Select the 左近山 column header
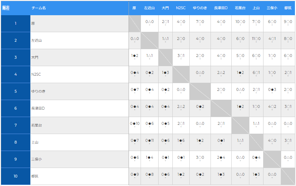 149,8
